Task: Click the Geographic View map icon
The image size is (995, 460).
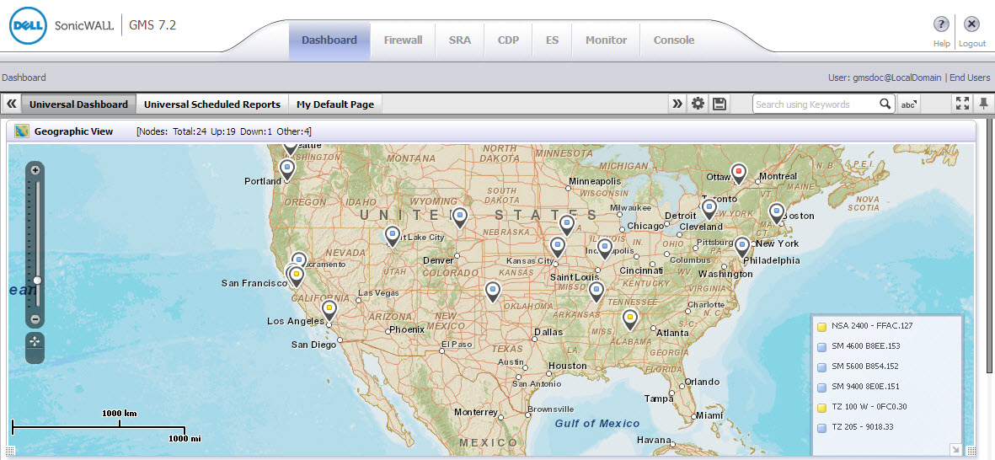Action: coord(22,131)
